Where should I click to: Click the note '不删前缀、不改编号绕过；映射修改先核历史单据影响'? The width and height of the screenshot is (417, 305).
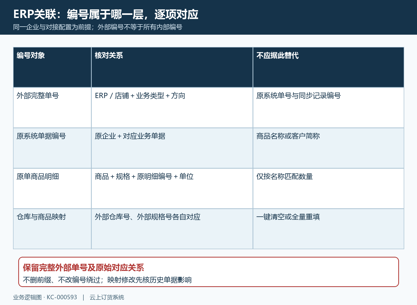(x=107, y=280)
